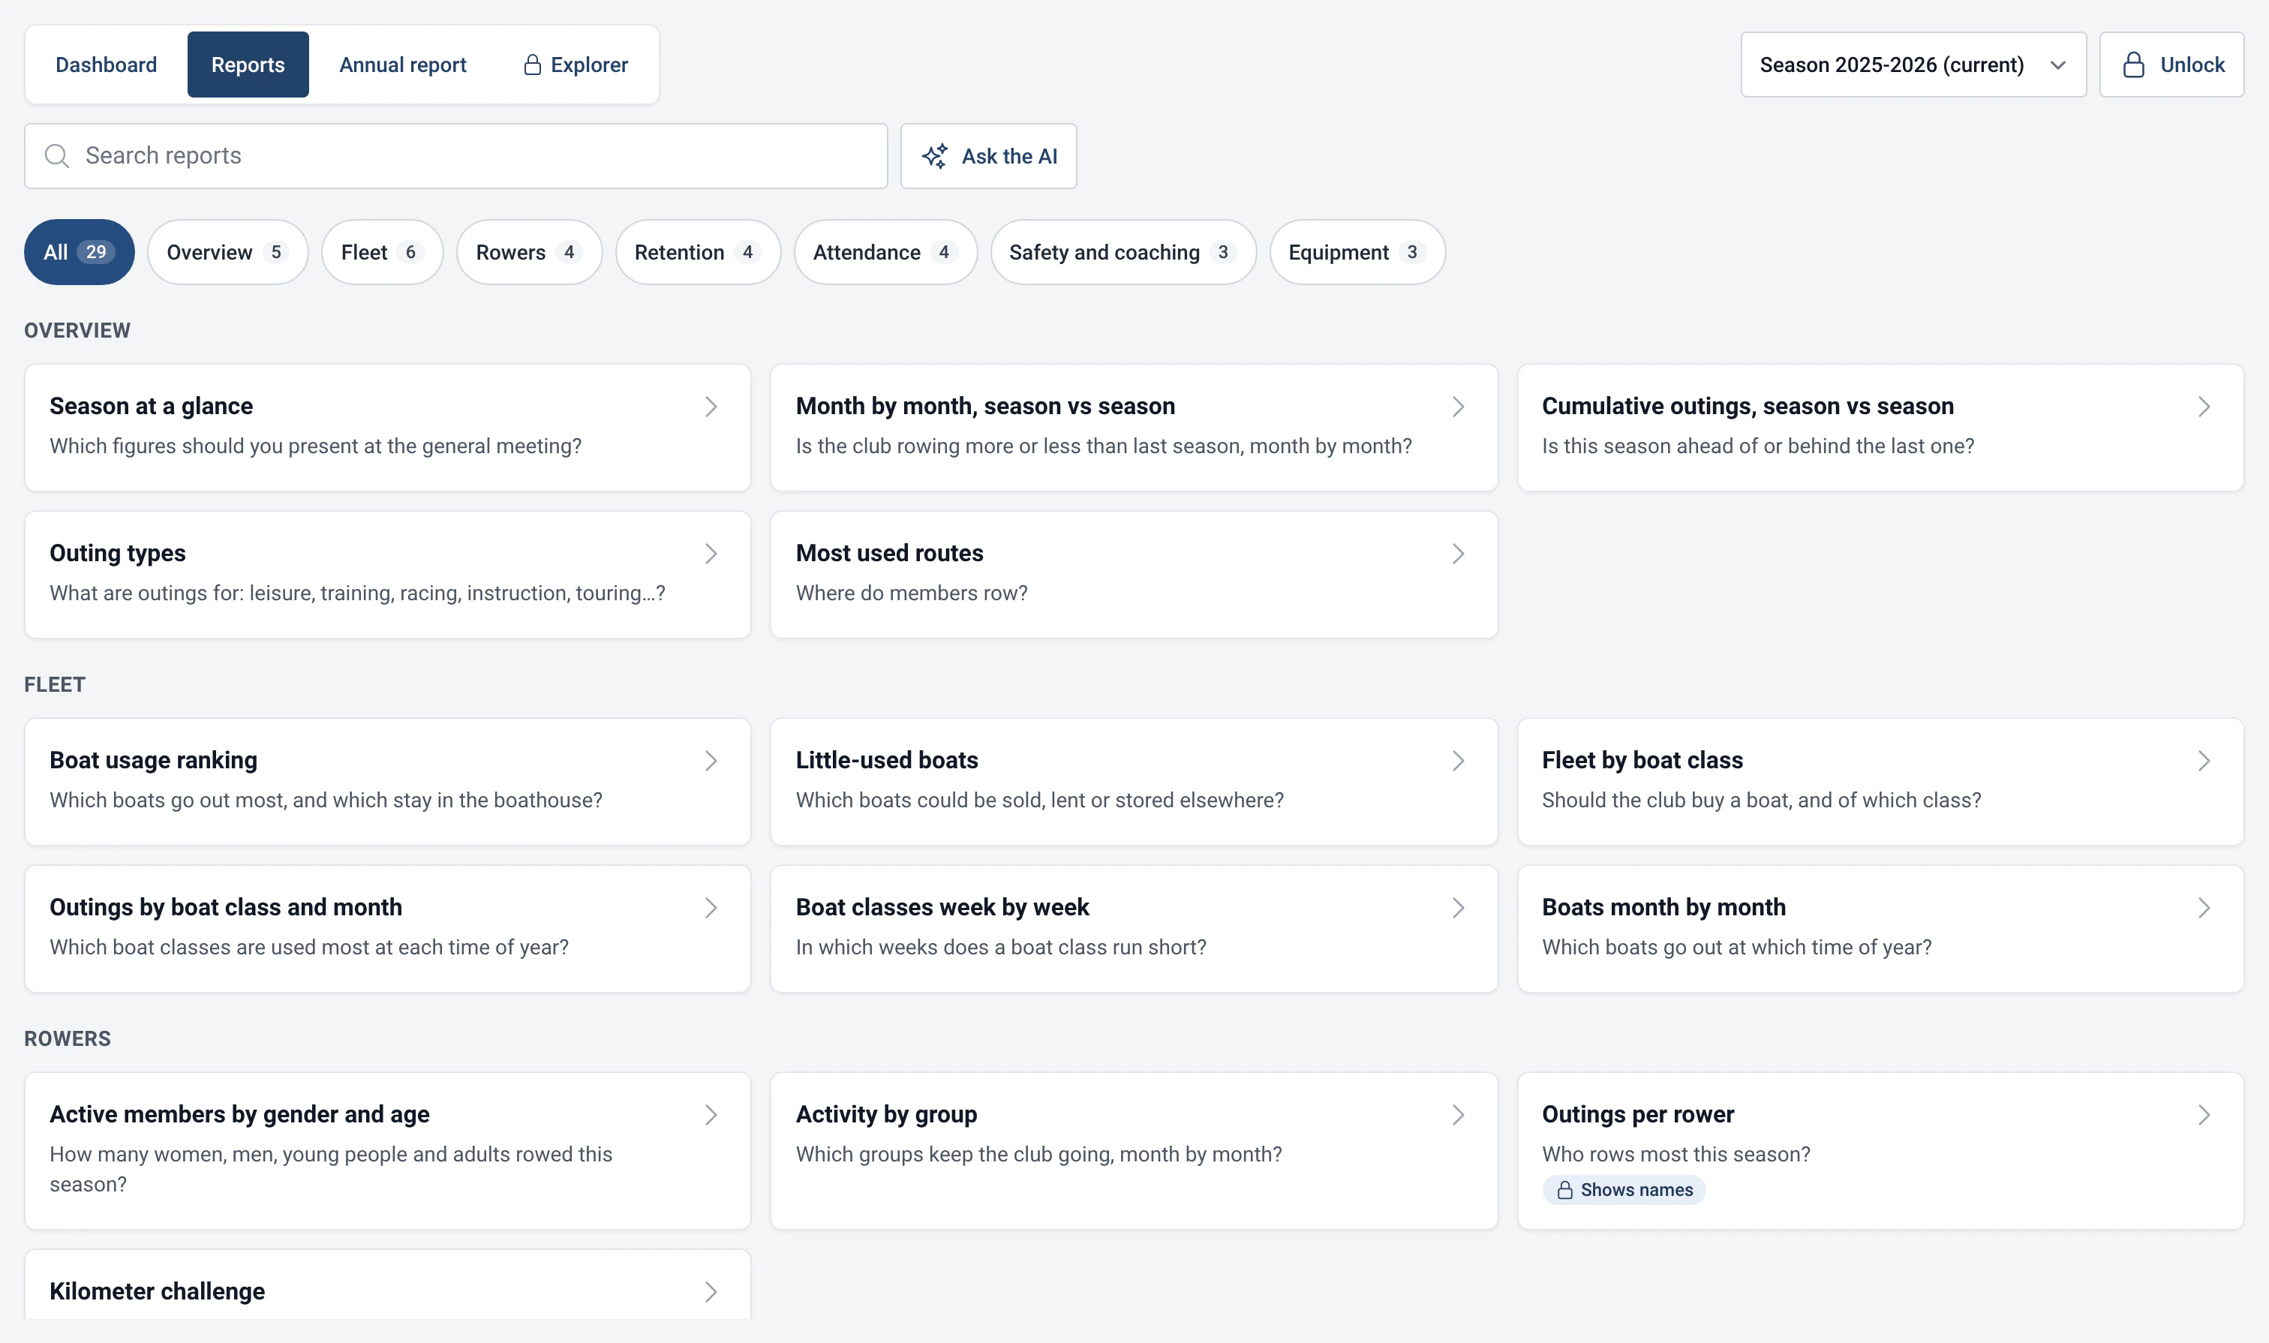The image size is (2269, 1343).
Task: Click the arrow on the Cumulative outings card
Action: click(x=2204, y=407)
